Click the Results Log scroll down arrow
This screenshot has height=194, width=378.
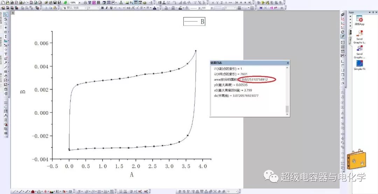click(x=287, y=114)
